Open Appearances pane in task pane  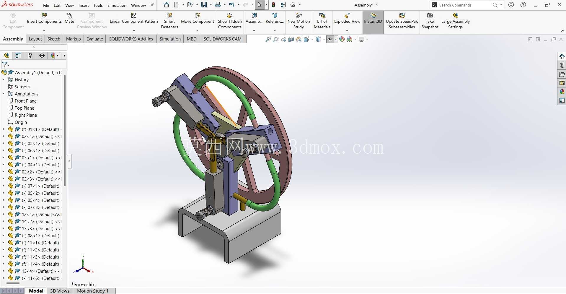562,92
